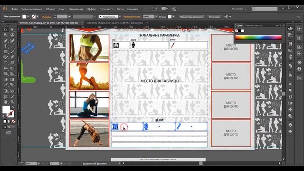Select the runner photo thumbnail on artboard

coord(89,76)
